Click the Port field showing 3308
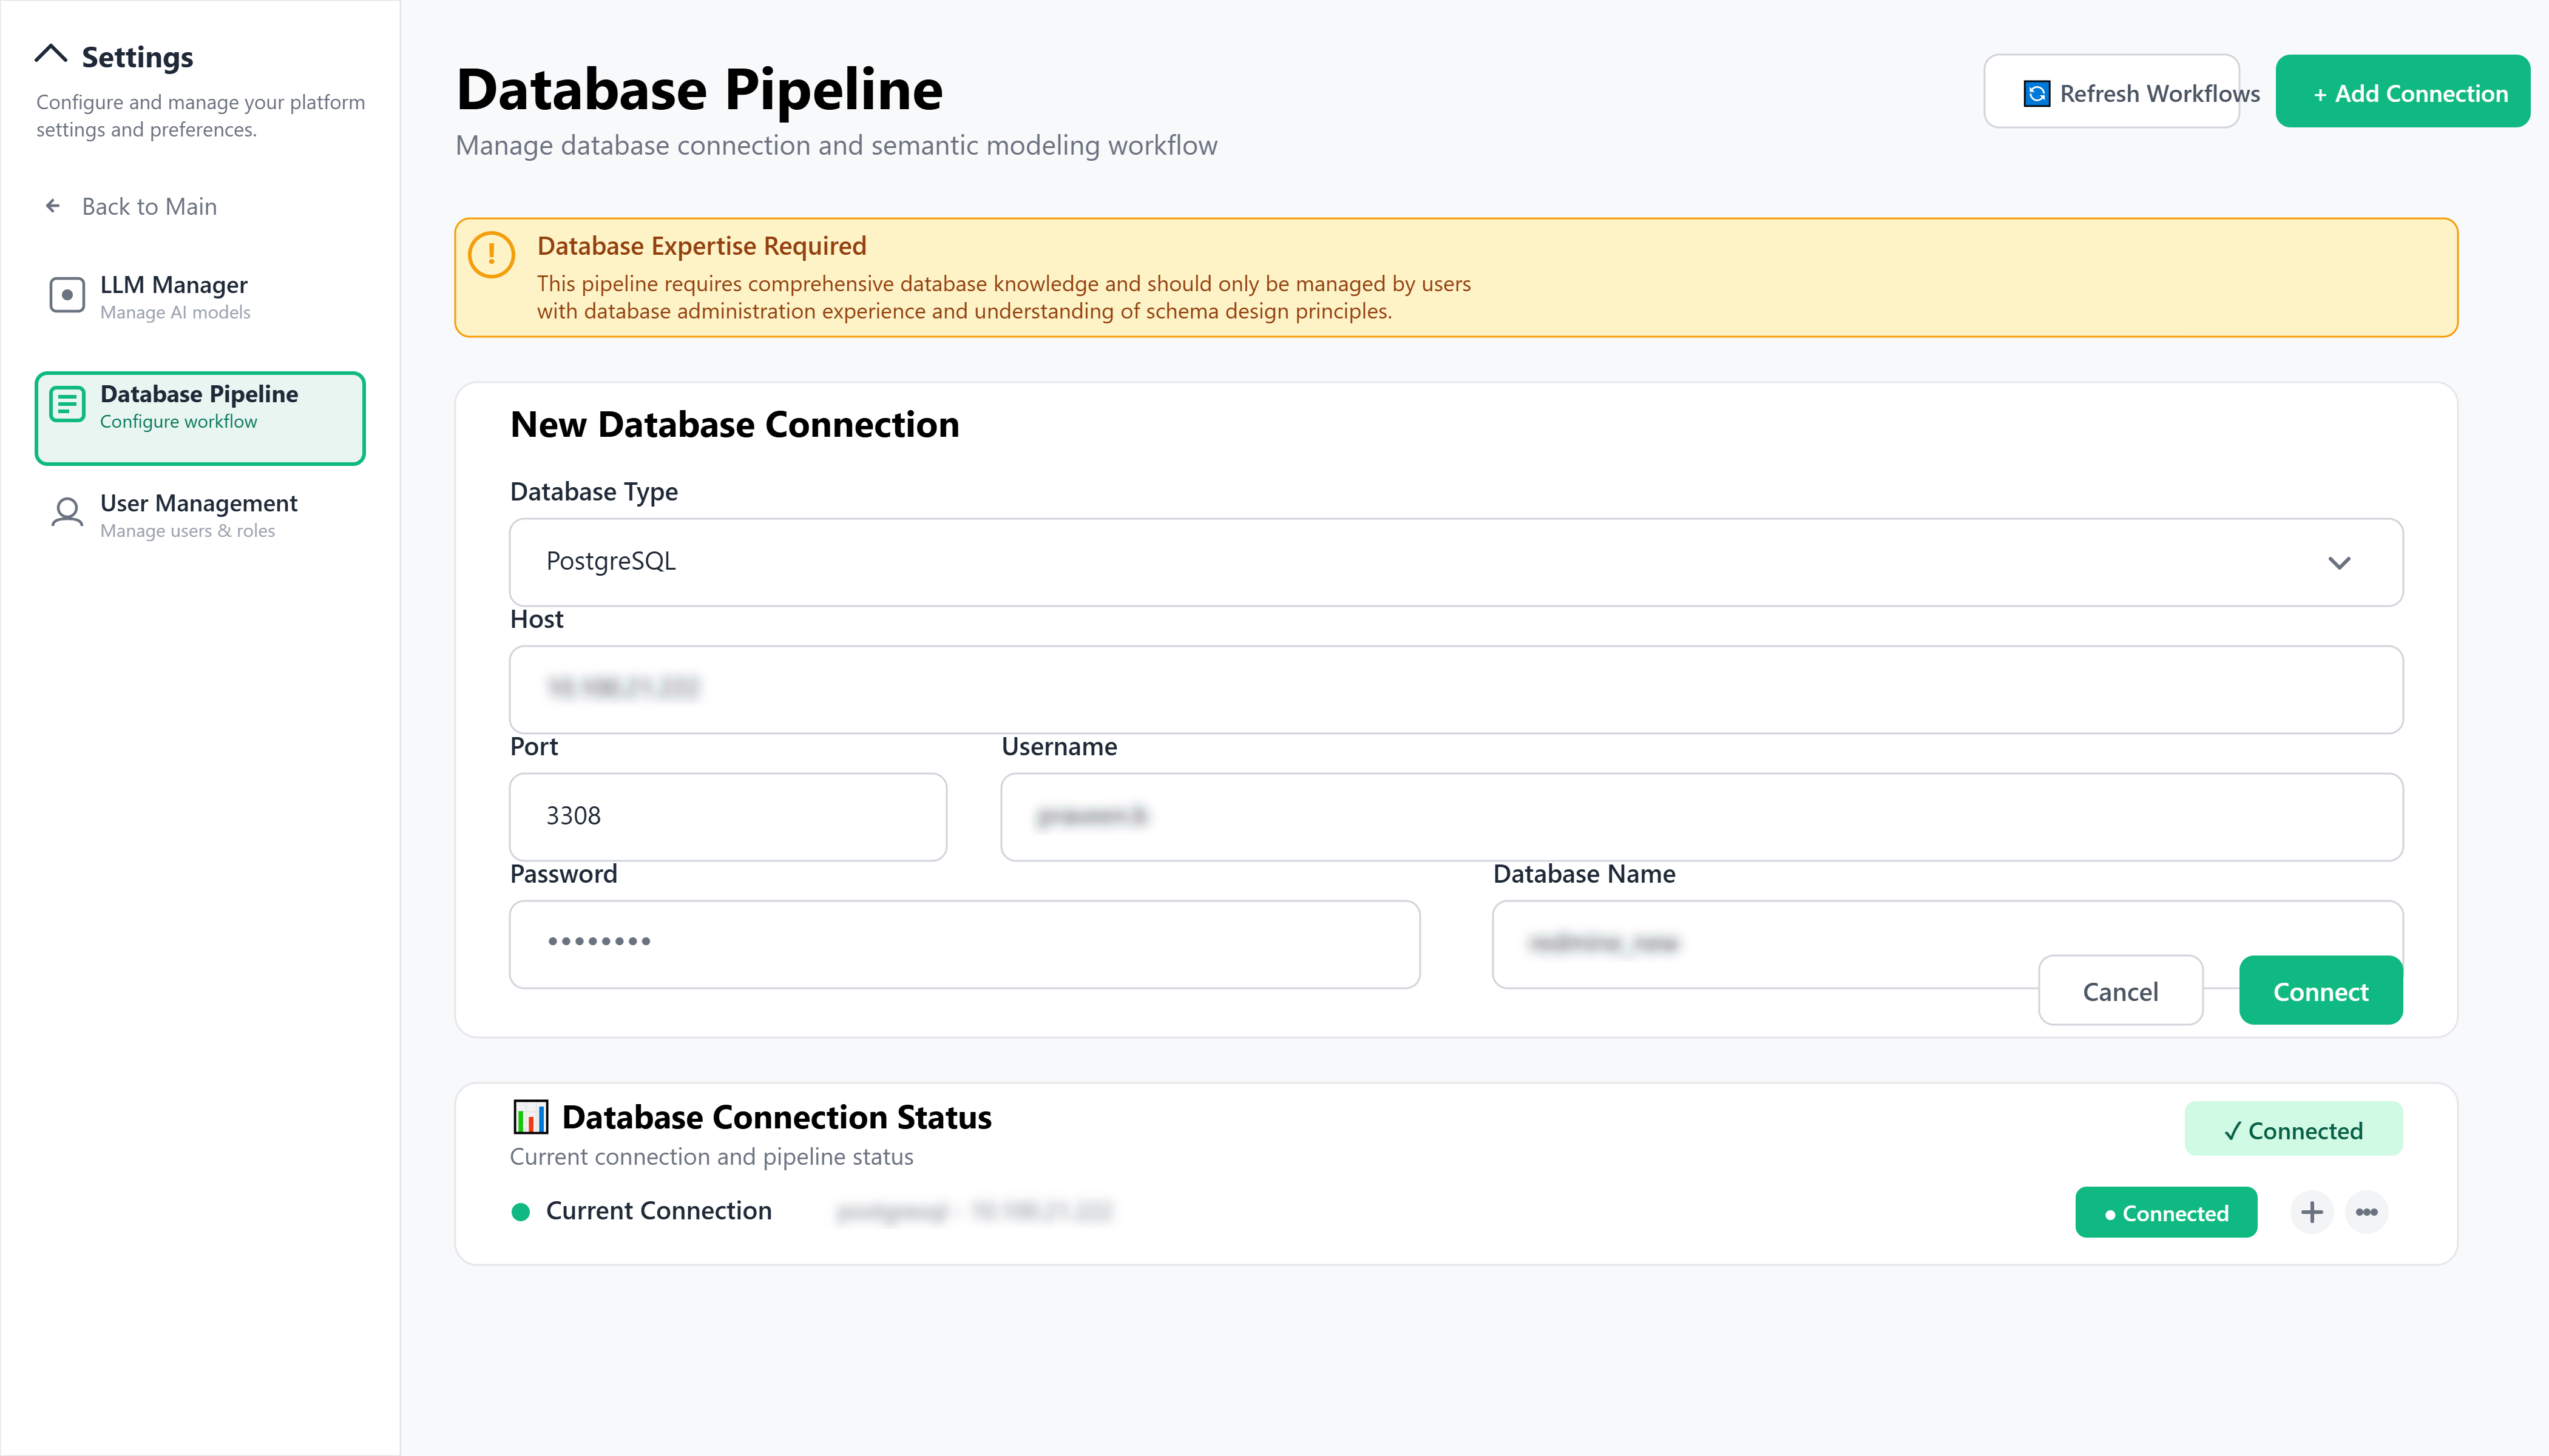This screenshot has height=1456, width=2549. (727, 817)
